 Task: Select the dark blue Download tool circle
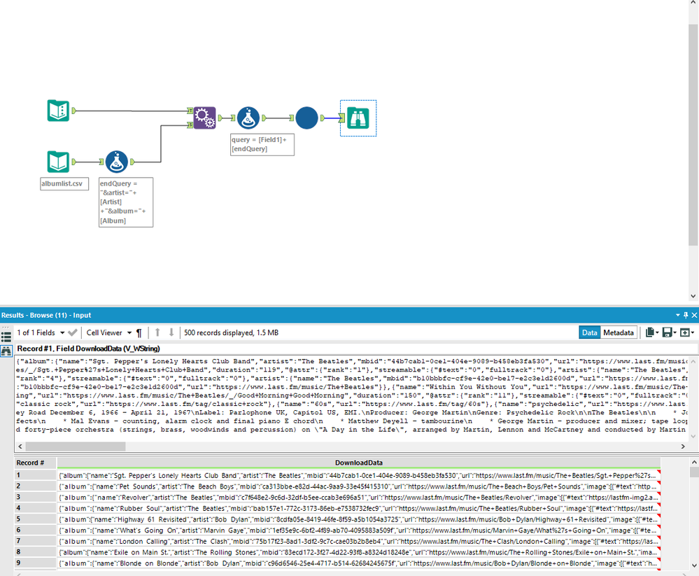[306, 118]
